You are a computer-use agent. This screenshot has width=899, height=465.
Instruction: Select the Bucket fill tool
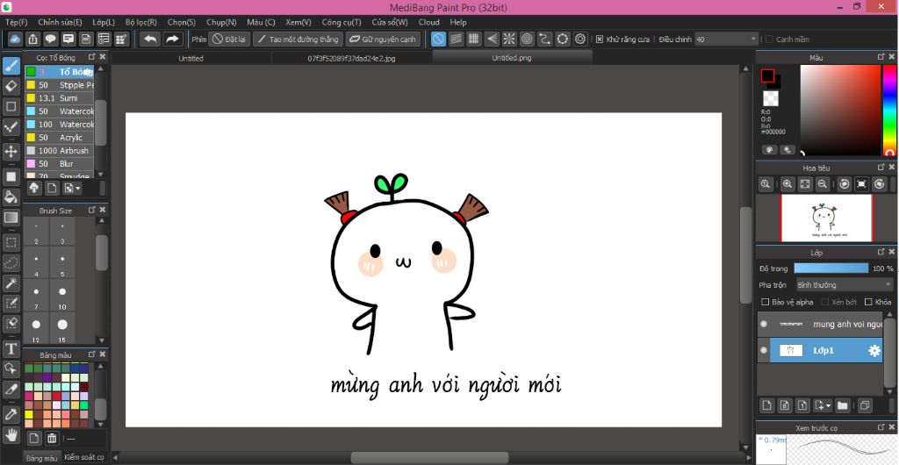click(x=11, y=197)
